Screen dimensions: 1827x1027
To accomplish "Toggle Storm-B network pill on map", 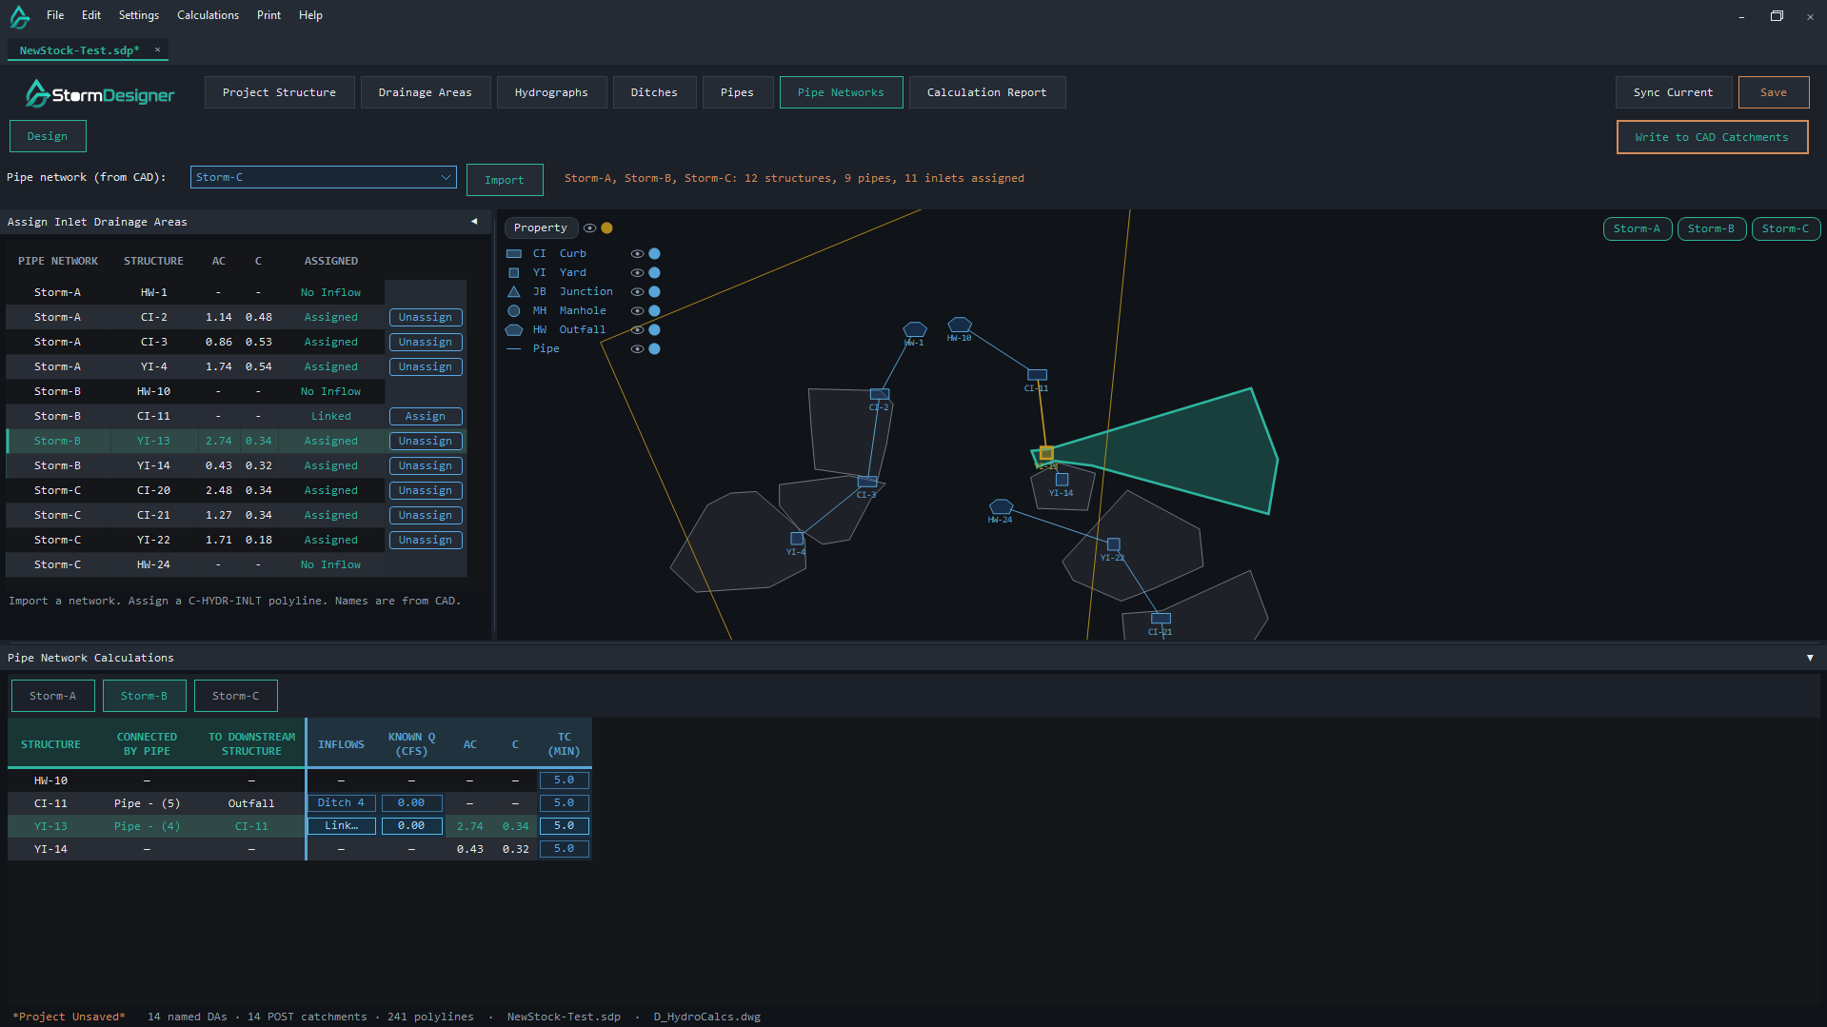I will (1712, 229).
